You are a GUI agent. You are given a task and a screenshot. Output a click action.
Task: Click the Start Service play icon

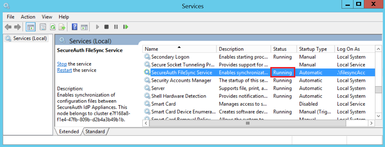[x=97, y=27]
